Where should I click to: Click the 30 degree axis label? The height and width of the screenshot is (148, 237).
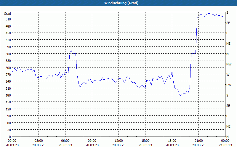pyautogui.click(x=9, y=130)
